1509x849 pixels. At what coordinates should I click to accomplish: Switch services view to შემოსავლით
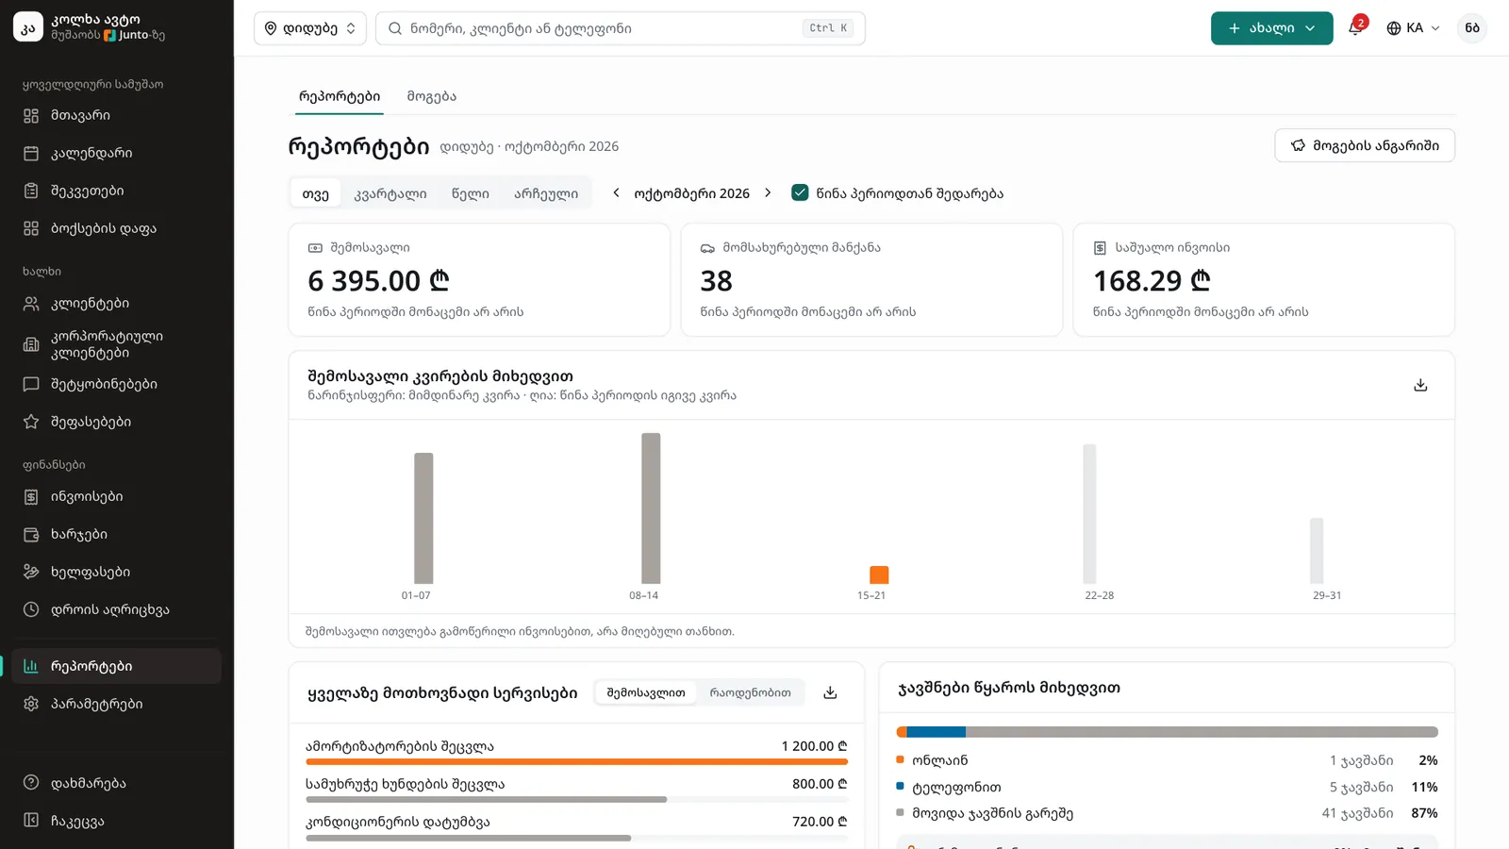pos(646,692)
